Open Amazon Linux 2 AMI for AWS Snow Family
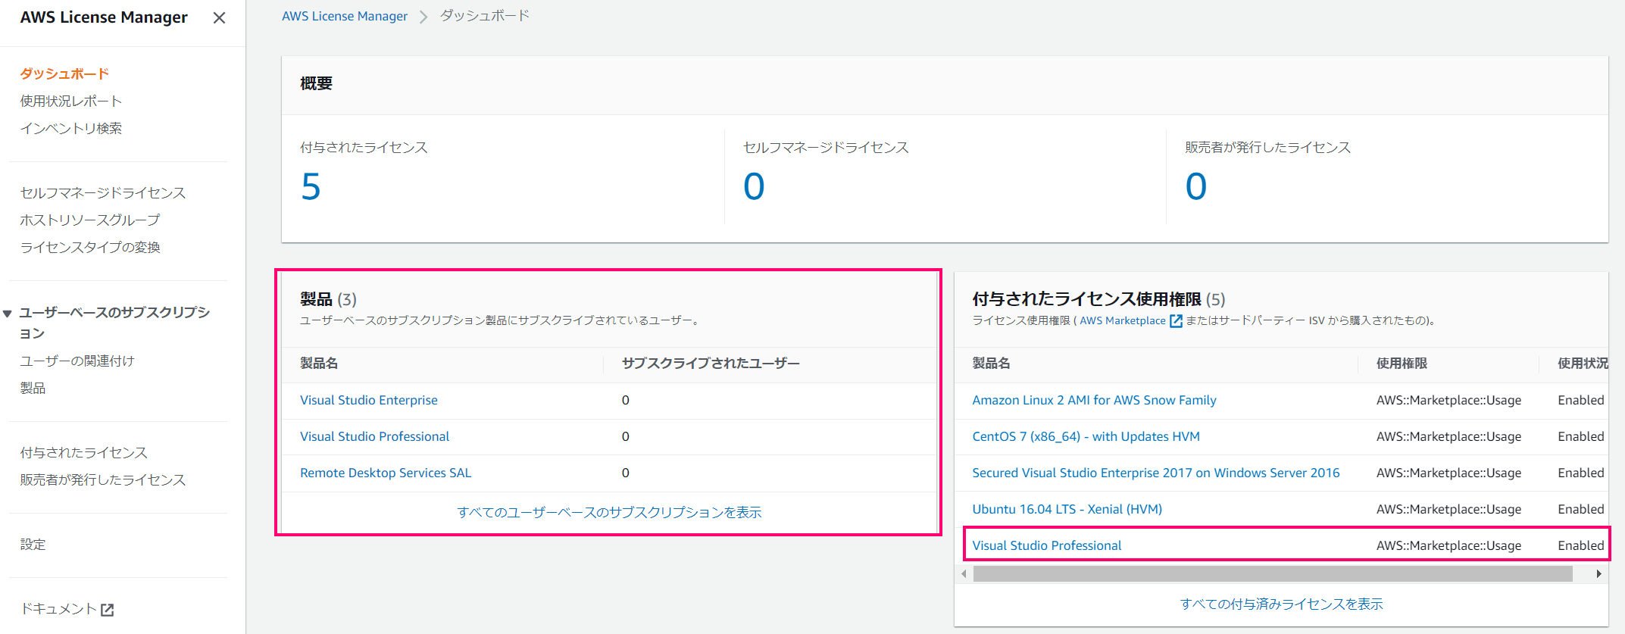Viewport: 1625px width, 634px height. [1094, 400]
